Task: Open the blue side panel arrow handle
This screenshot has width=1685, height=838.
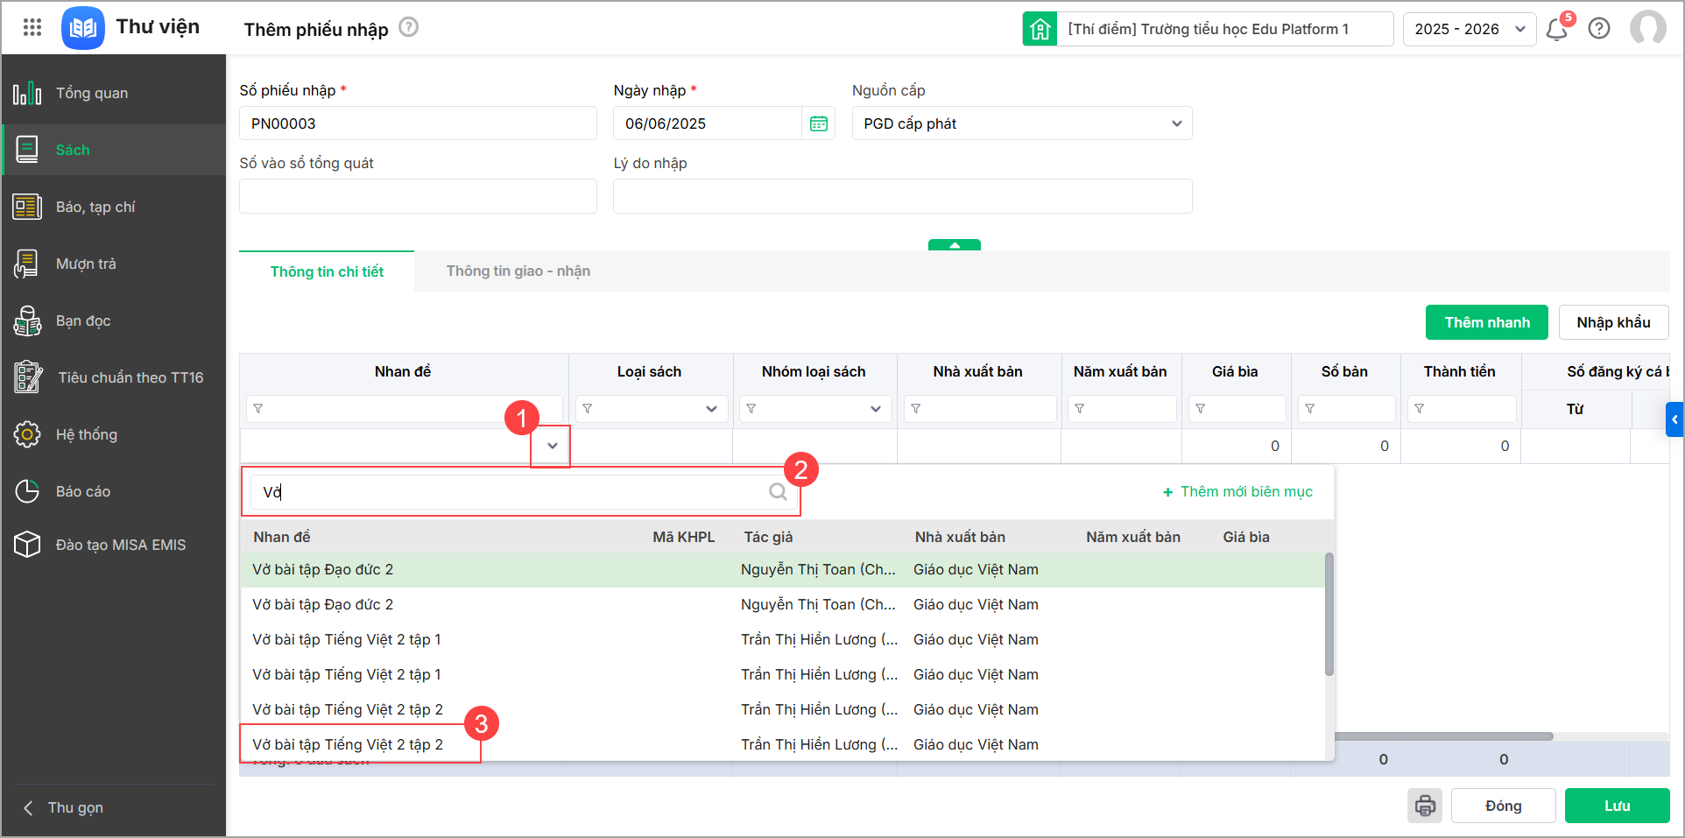Action: point(1674,419)
